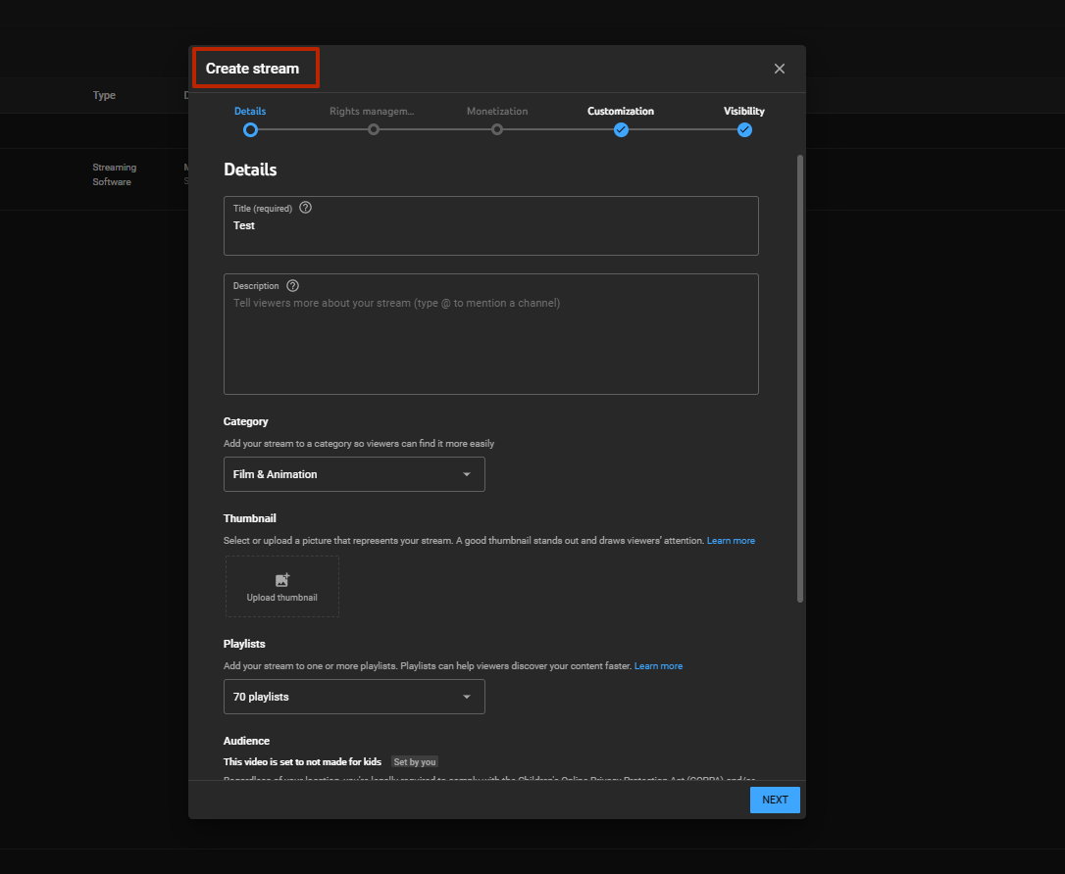
Task: Close the Create stream dialog
Action: [779, 69]
